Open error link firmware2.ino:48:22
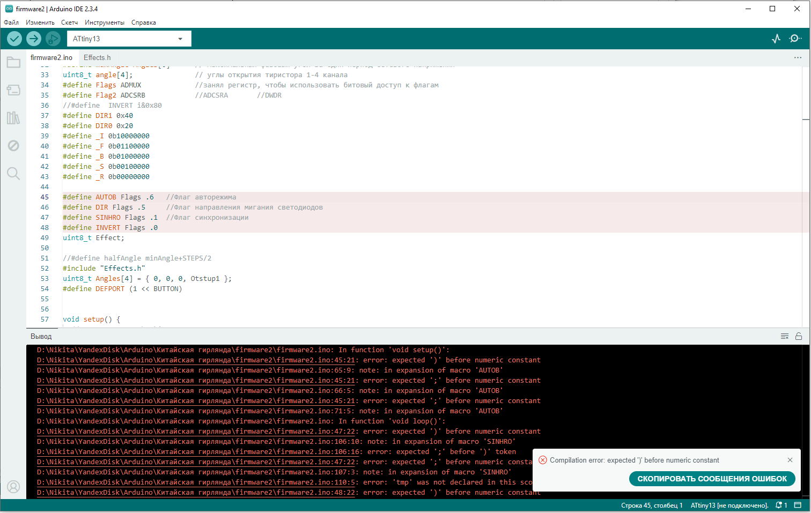 196,493
